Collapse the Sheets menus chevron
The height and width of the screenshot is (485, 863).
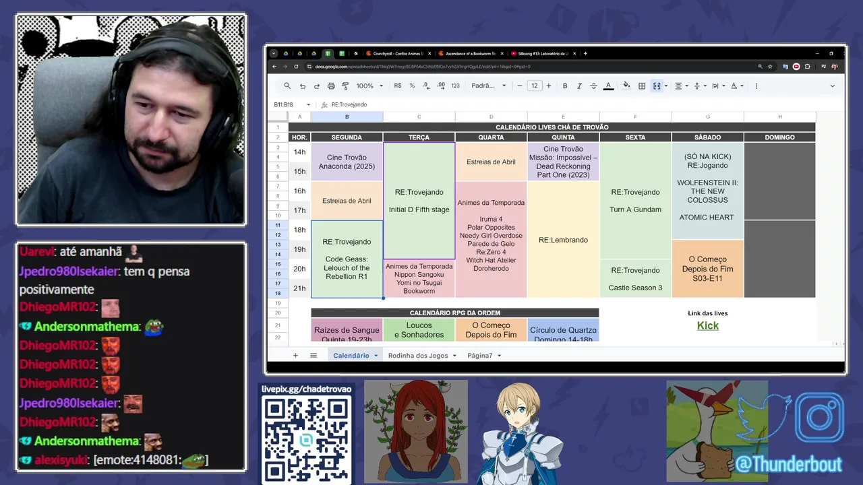coord(832,86)
